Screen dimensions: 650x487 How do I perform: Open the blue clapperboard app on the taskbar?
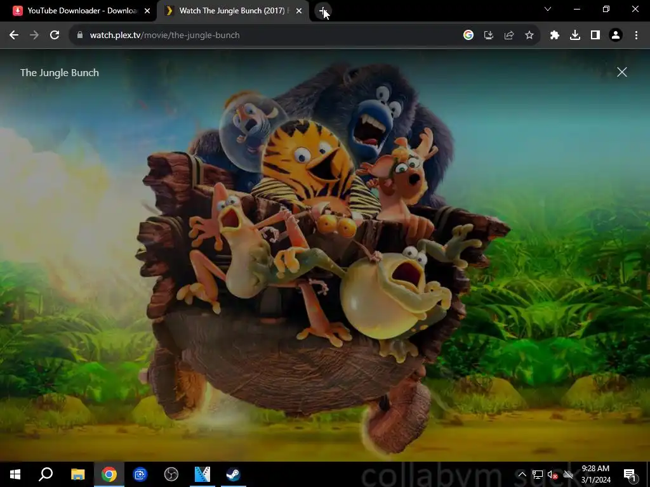(202, 474)
